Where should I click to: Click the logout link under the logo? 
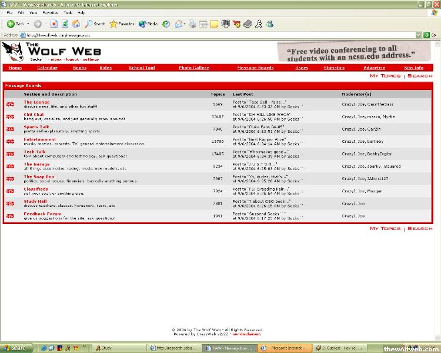click(x=72, y=59)
